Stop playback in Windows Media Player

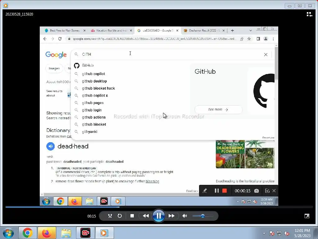click(x=132, y=216)
